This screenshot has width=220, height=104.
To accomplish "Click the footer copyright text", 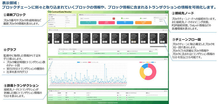I will 108,103.
